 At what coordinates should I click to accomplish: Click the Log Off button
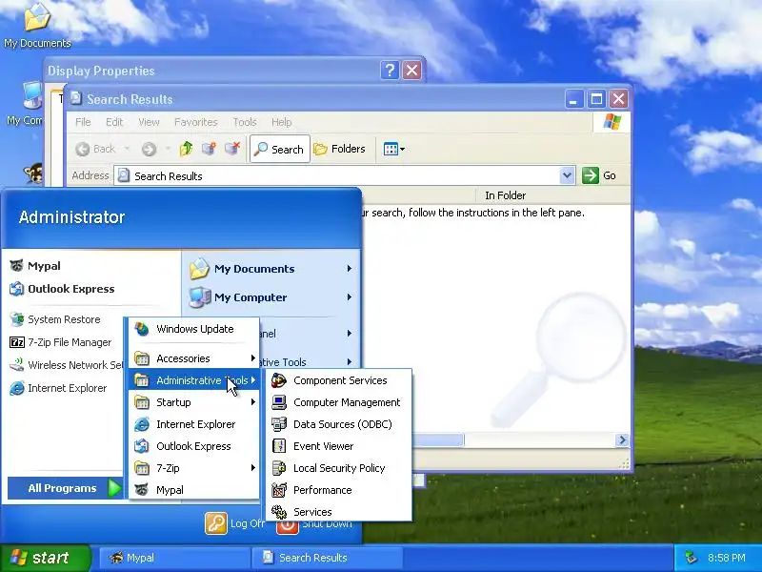point(235,523)
